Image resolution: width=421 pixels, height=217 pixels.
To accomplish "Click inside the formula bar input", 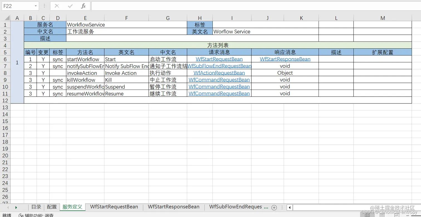I will (x=256, y=6).
